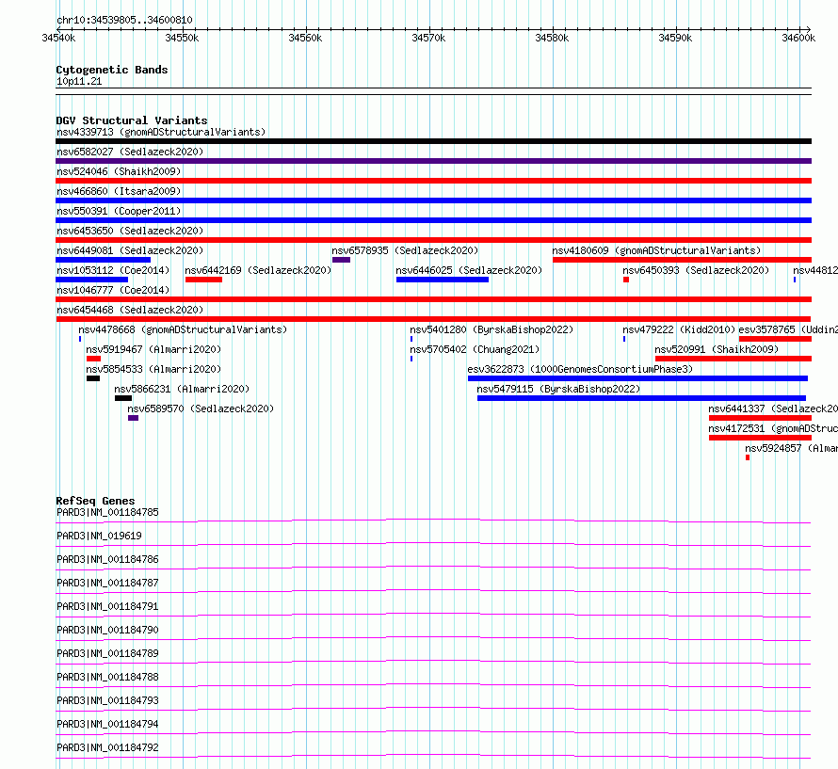Click the nsv550391 (Cooper2011) label
Viewport: 838px width, 769px height.
119,211
